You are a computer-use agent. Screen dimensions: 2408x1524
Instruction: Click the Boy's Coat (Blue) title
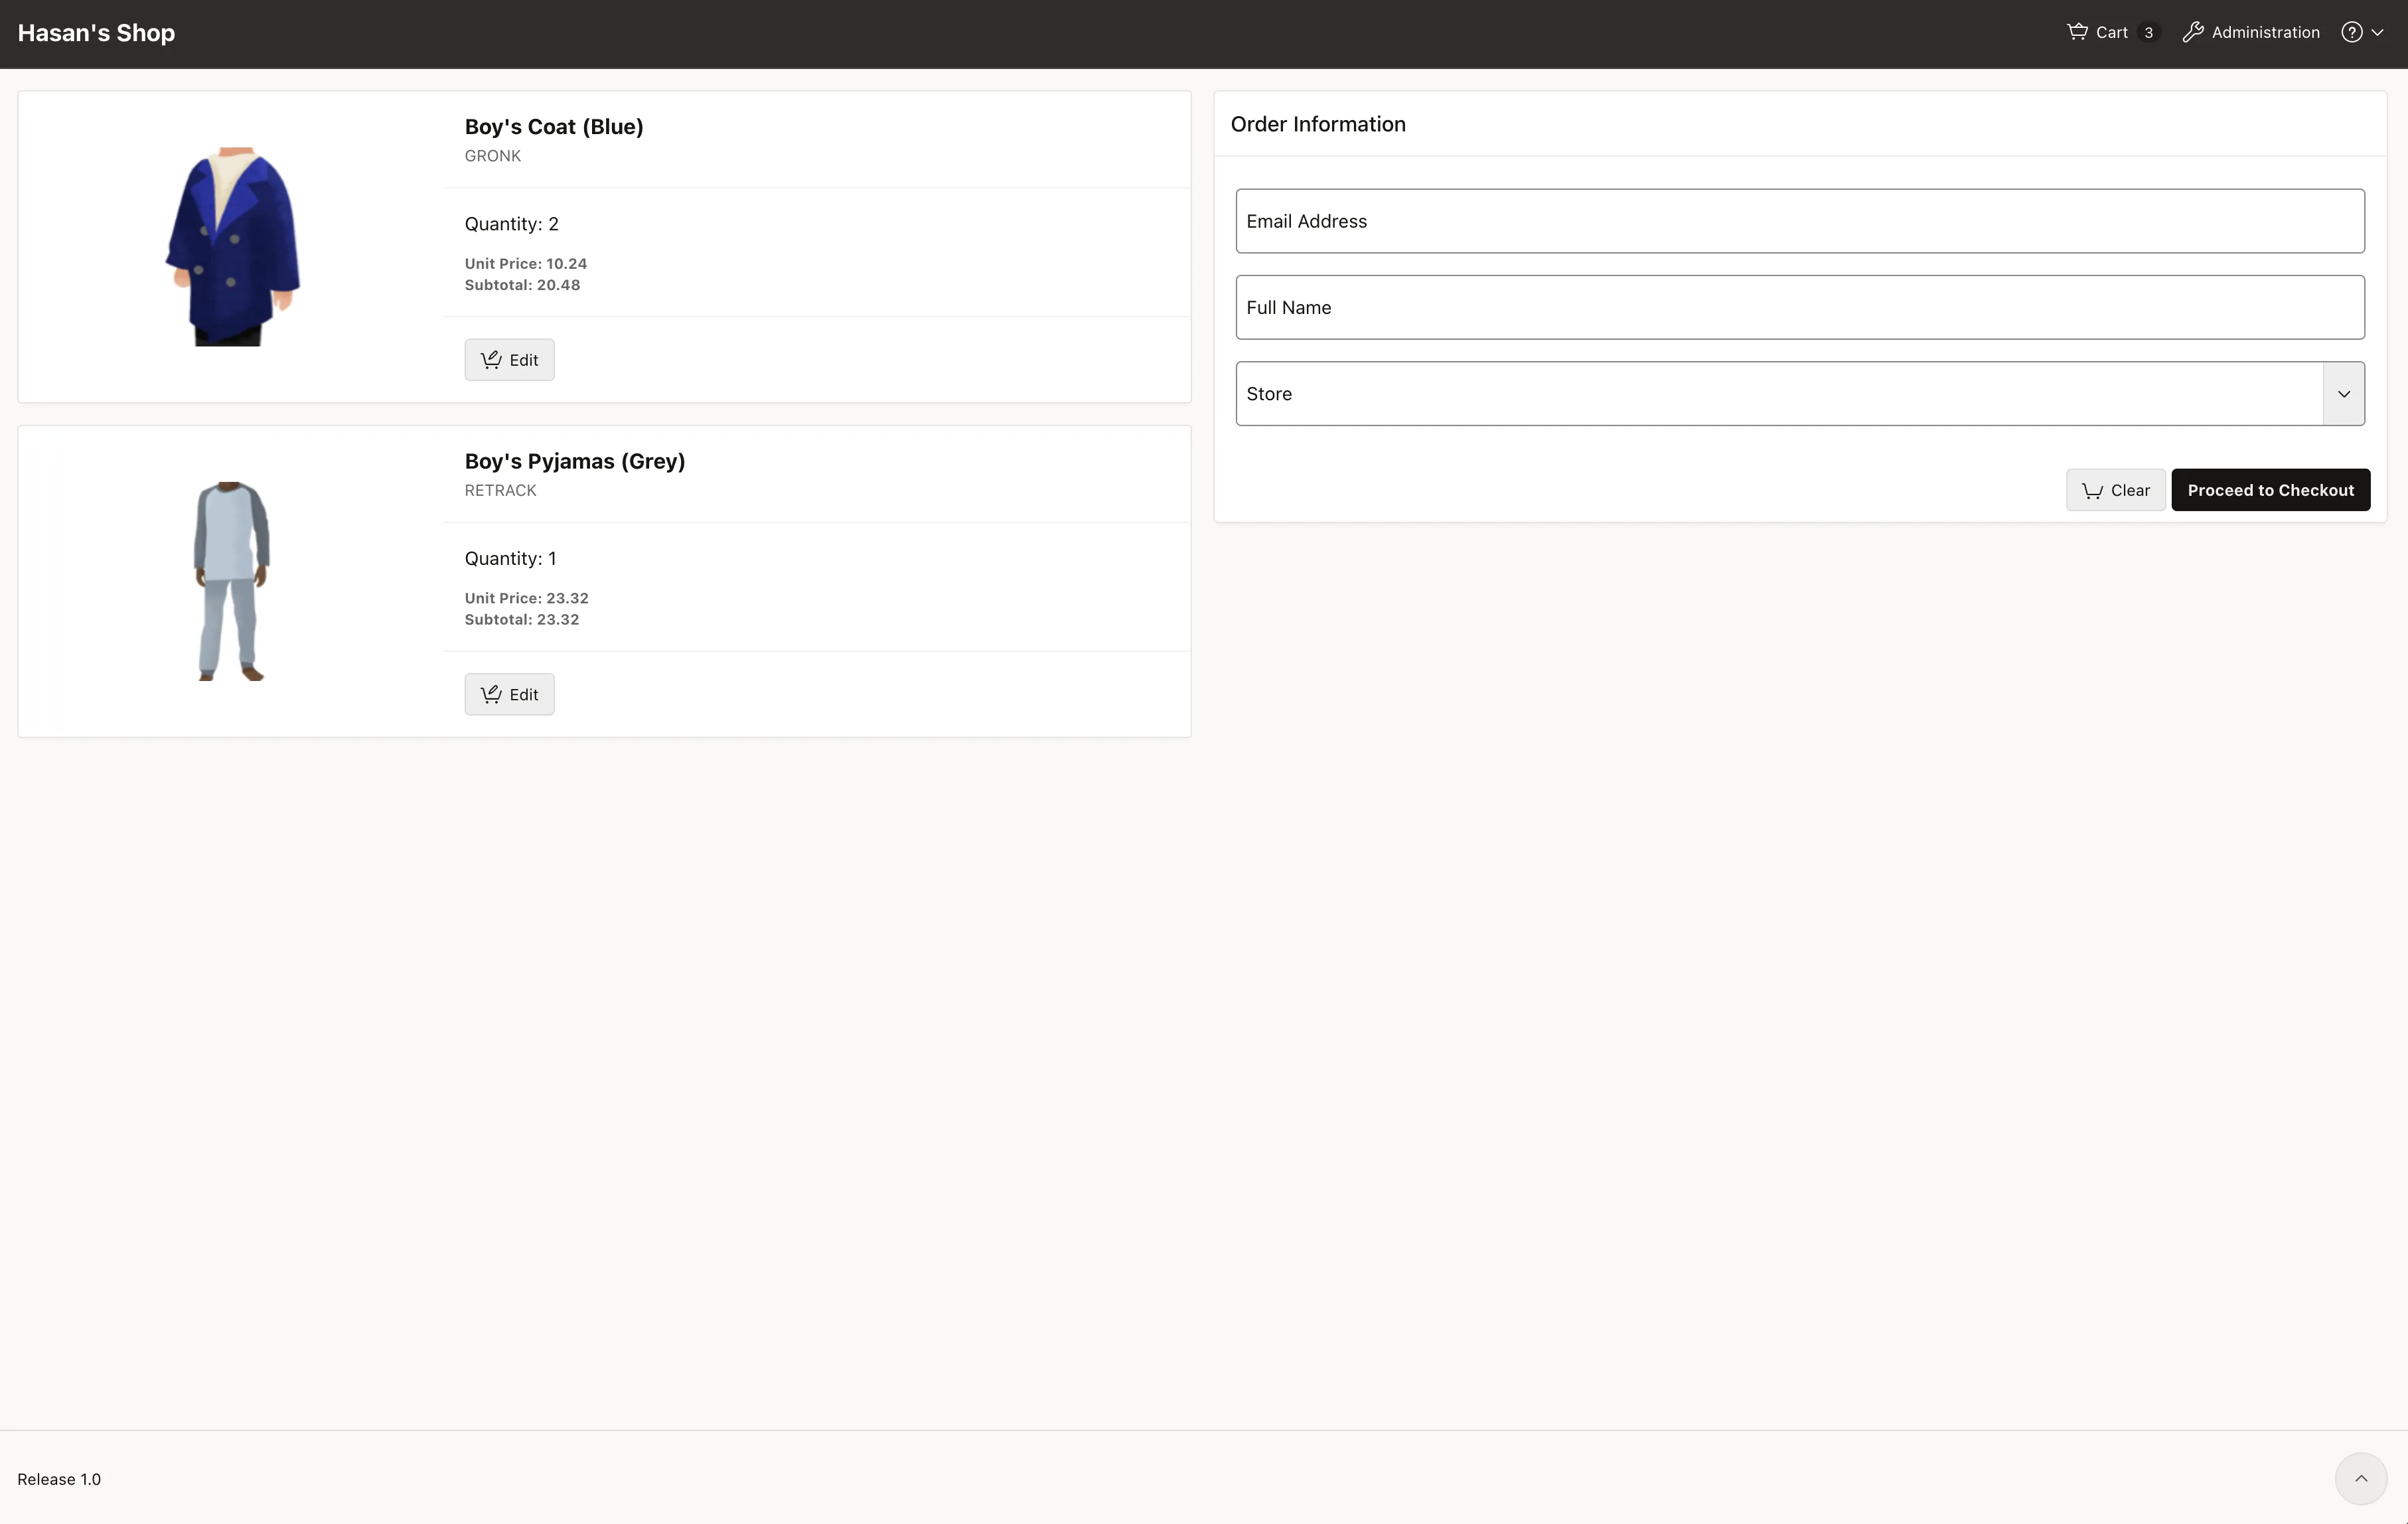(x=554, y=127)
